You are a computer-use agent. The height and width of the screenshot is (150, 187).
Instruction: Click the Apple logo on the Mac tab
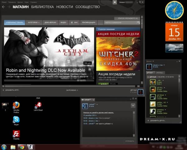(72, 22)
